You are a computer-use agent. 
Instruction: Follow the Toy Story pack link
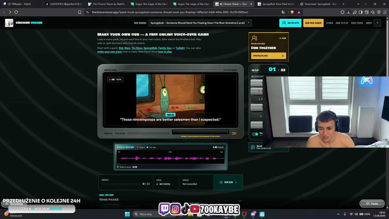click(137, 48)
